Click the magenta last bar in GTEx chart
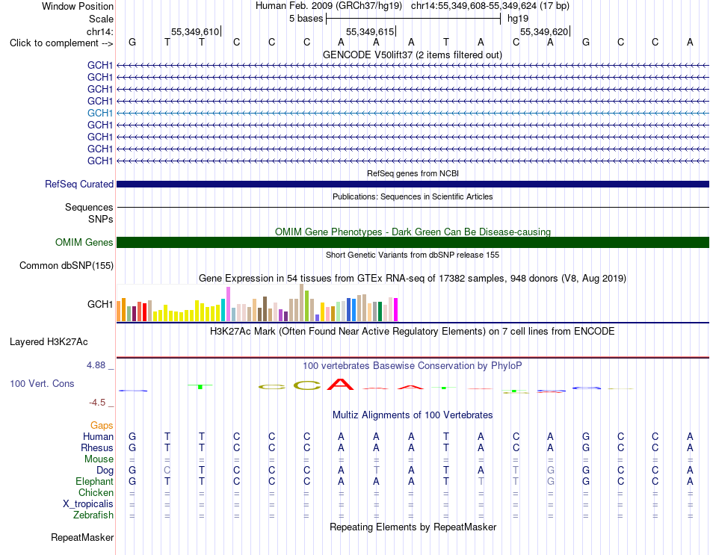Screen dimensions: 710x555 tap(396, 310)
